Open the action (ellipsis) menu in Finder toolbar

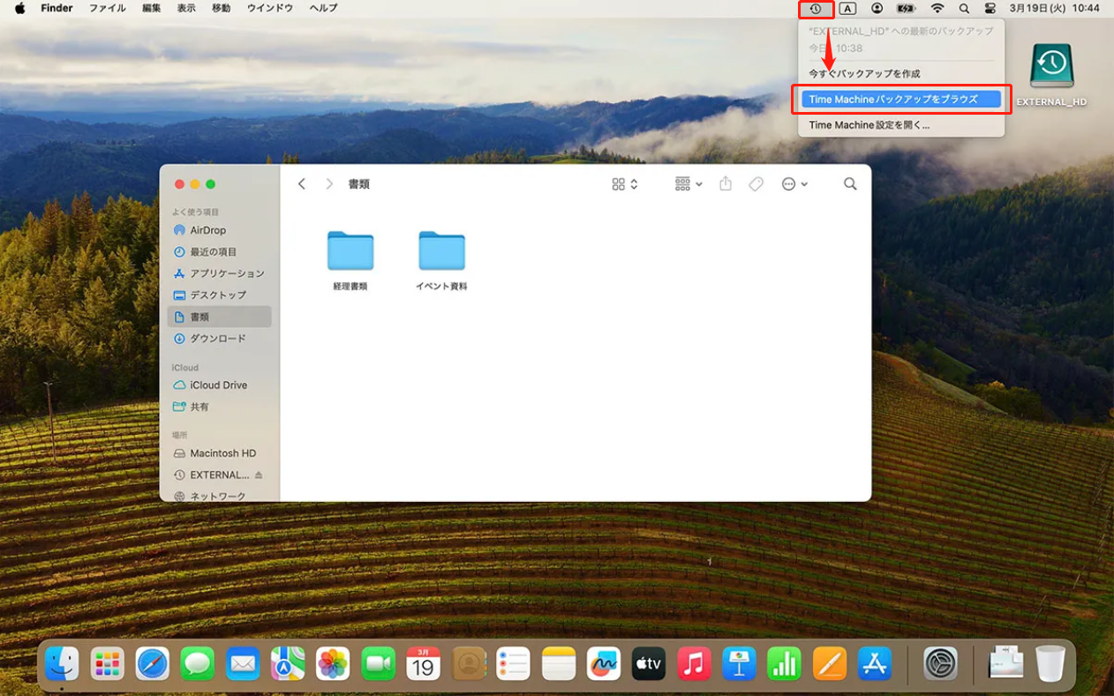coord(794,183)
